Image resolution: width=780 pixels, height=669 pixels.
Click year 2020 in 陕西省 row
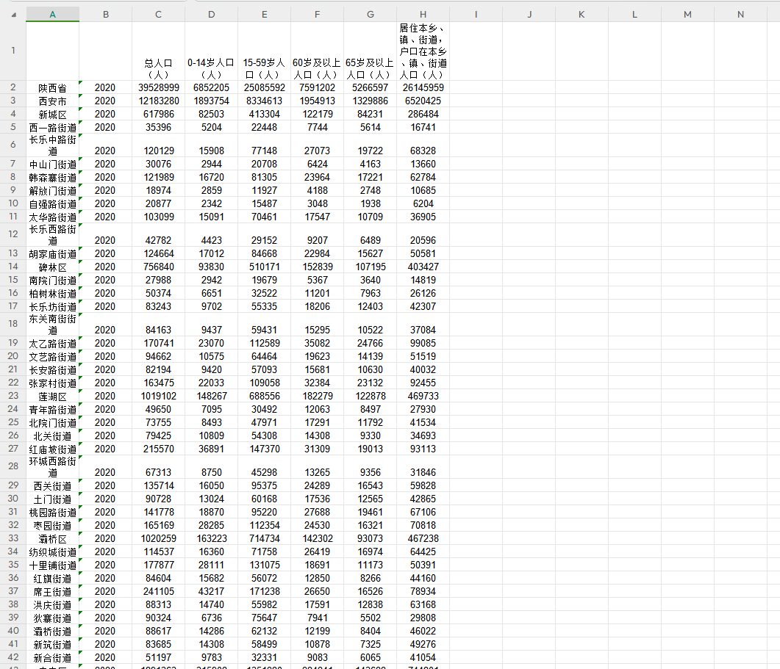[x=105, y=87]
